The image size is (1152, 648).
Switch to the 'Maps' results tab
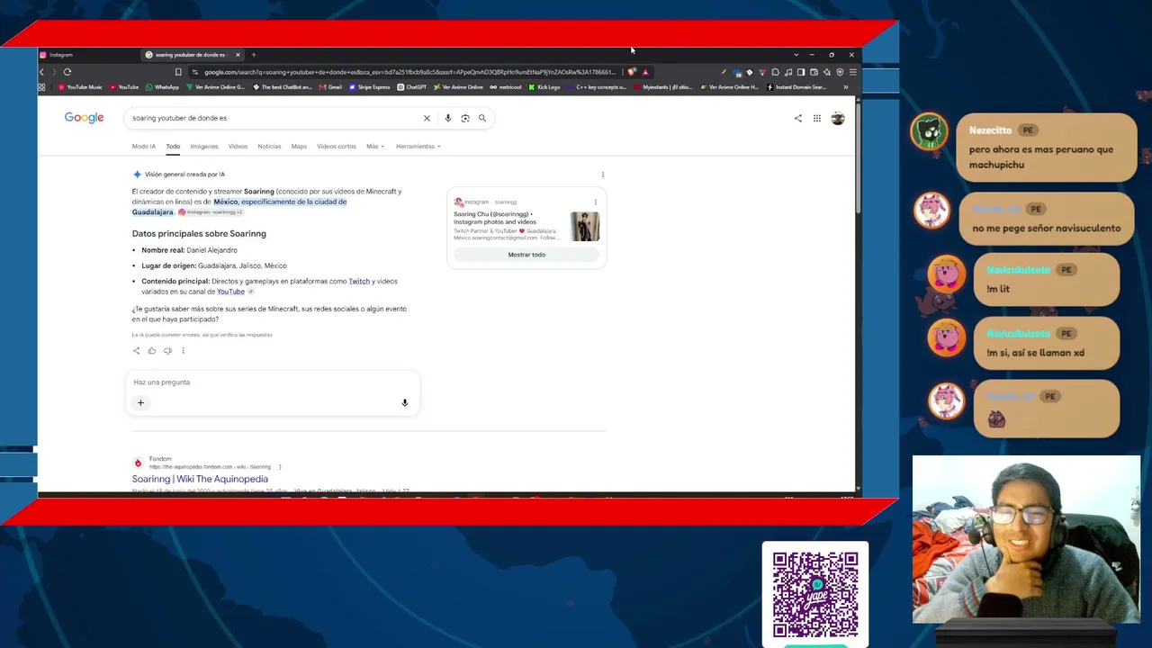tap(299, 146)
